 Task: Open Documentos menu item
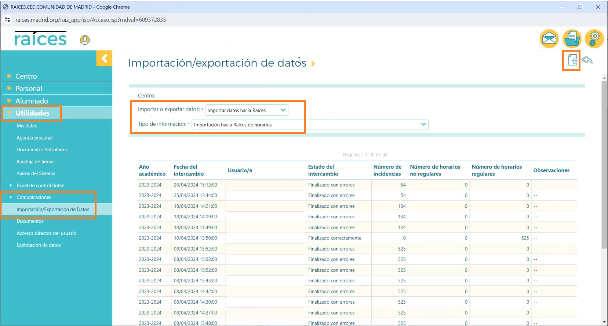pyautogui.click(x=30, y=221)
